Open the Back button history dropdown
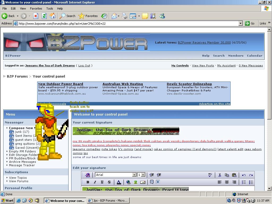Image resolution: width=272 pixels, height=204 pixels. tap(18, 16)
